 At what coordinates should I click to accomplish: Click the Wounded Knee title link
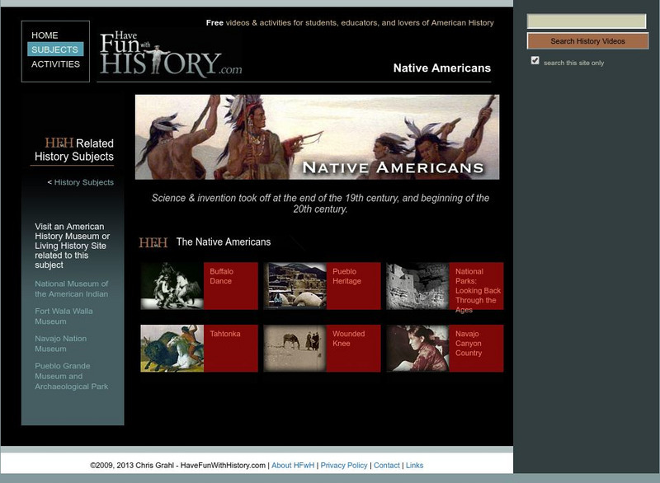click(x=348, y=339)
